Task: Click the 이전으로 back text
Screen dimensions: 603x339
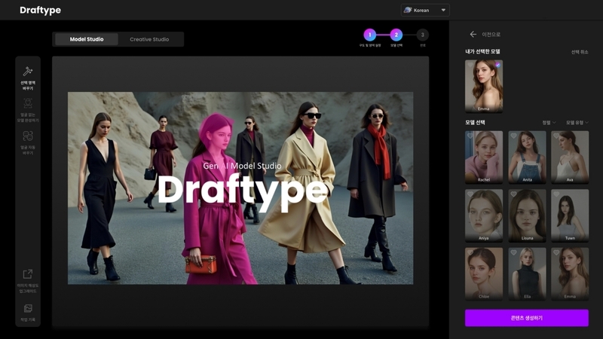Action: 491,35
